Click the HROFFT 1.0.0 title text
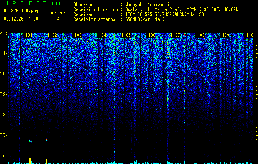The height and width of the screenshot is (164, 258). click(32, 3)
